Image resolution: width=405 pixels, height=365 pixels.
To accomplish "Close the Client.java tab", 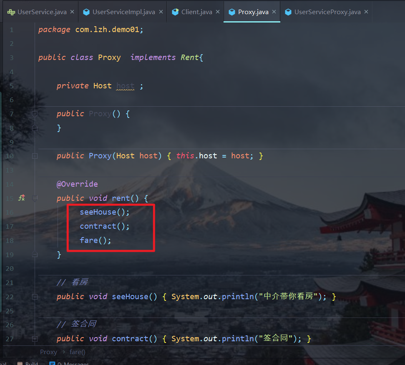I will click(218, 12).
